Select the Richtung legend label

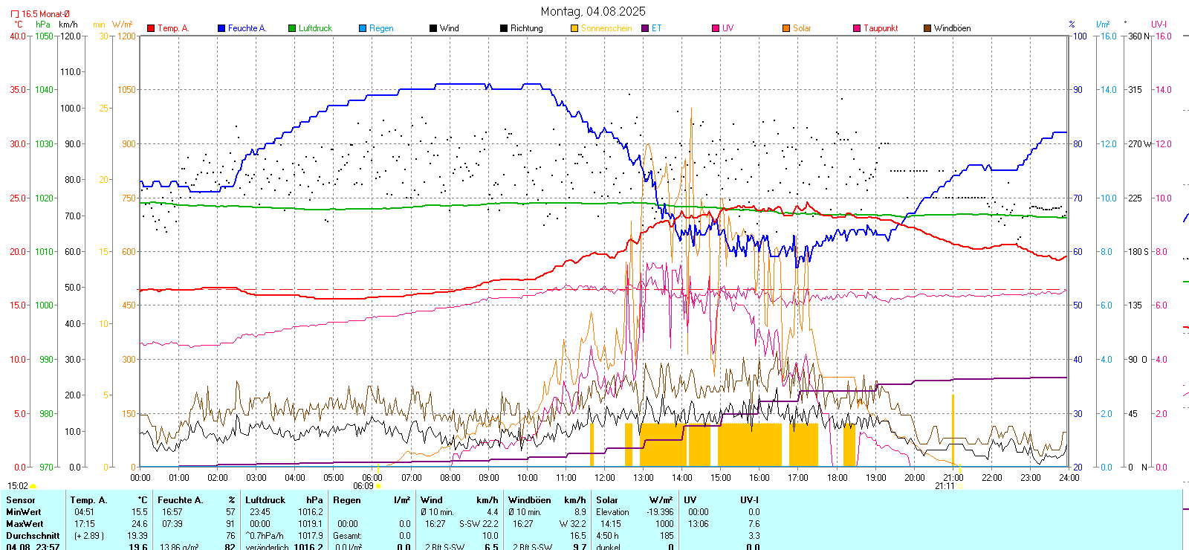[526, 28]
